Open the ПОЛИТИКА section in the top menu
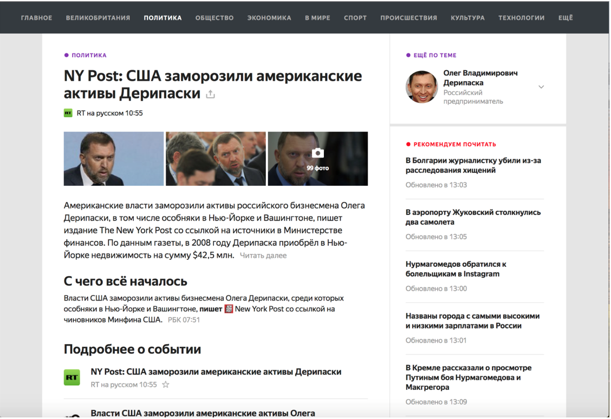This screenshot has height=419, width=611. (x=162, y=18)
